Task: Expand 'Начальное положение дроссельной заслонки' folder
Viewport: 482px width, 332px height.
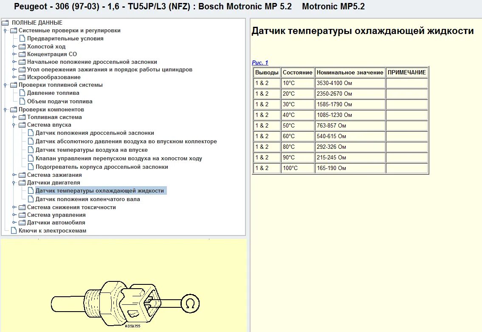Action: 14,62
